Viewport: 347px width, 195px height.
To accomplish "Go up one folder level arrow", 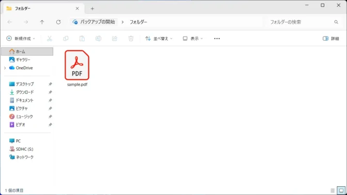I will click(42, 22).
